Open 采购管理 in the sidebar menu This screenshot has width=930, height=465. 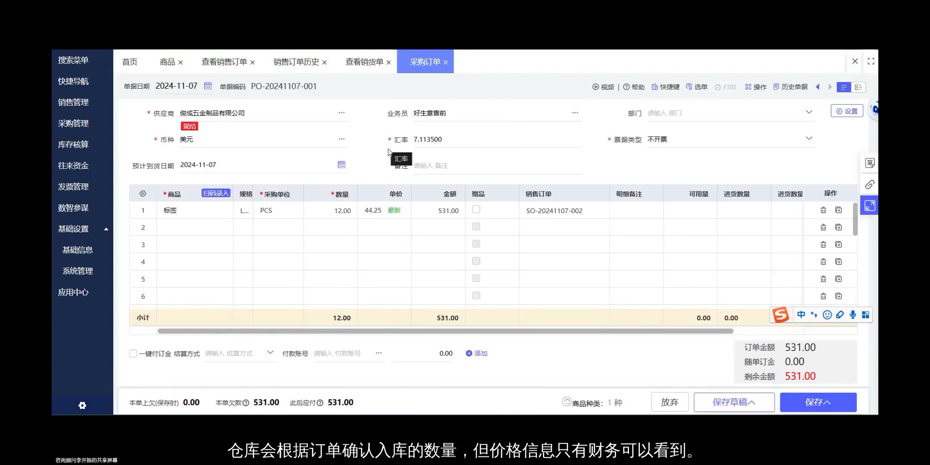point(73,123)
